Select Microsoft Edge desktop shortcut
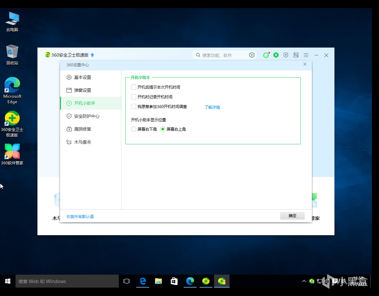 pos(12,91)
